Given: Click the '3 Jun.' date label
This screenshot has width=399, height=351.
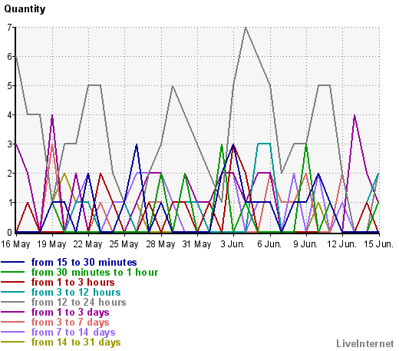Looking at the screenshot, I should [x=232, y=244].
